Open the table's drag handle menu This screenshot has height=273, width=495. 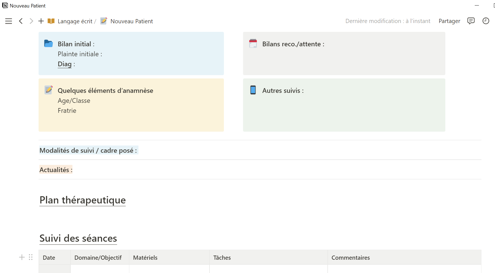click(31, 257)
